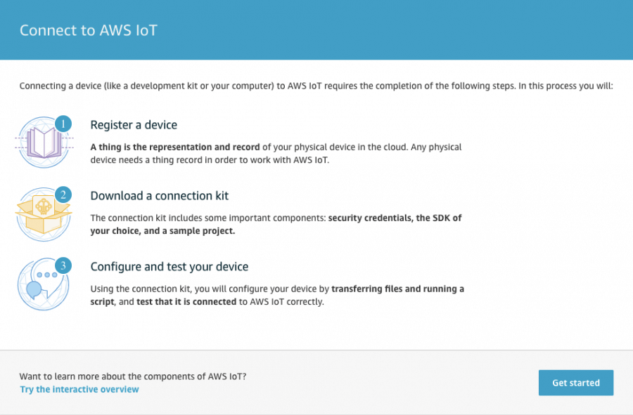Click the step 1 number badge
Screen dimensions: 633x415
pos(63,124)
